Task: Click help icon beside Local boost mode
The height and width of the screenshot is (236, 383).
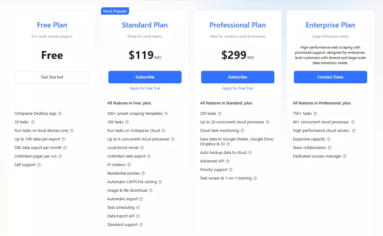Action: pos(142,148)
